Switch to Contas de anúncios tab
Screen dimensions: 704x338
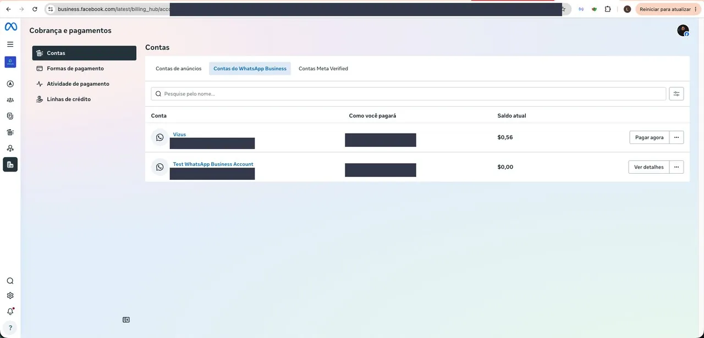179,69
